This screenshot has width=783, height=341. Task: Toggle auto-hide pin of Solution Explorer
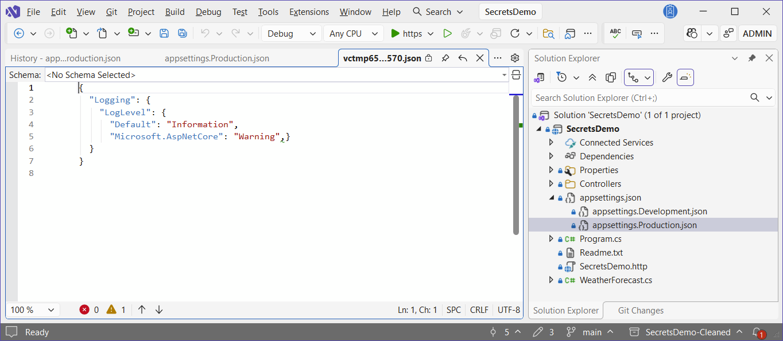pos(751,58)
